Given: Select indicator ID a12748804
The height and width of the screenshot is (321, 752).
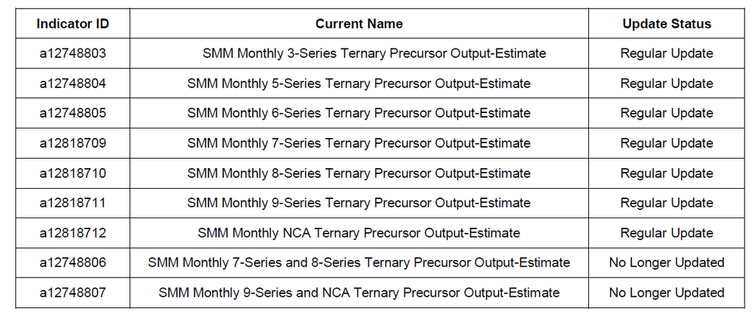Looking at the screenshot, I should 73,84.
